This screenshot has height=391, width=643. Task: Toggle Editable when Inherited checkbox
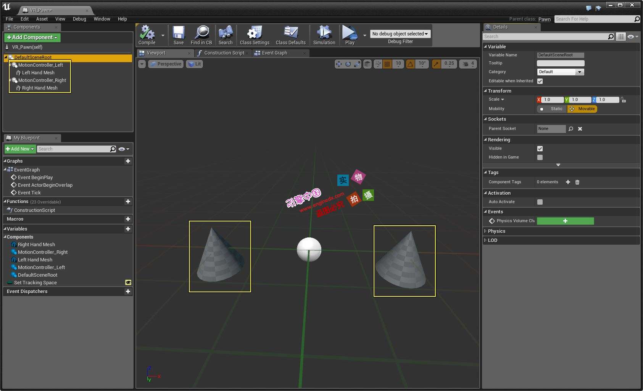point(540,81)
